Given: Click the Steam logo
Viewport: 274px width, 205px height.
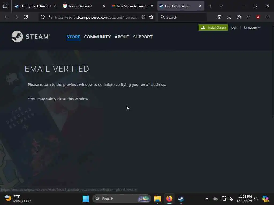Looking at the screenshot, I should [x=31, y=37].
